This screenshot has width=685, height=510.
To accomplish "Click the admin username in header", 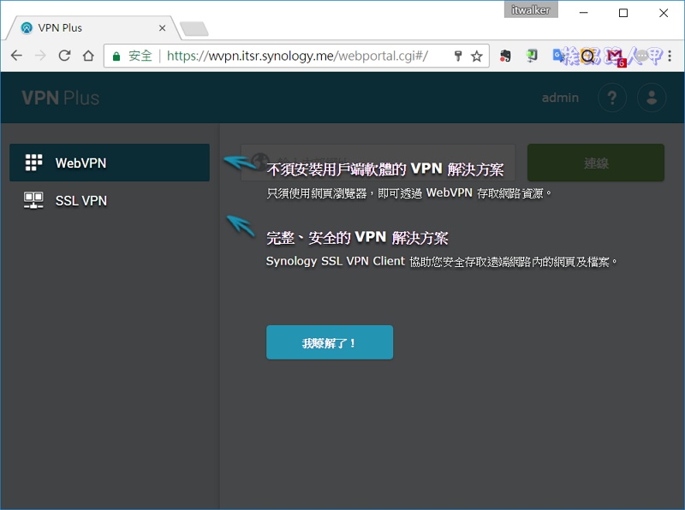I will tap(560, 98).
